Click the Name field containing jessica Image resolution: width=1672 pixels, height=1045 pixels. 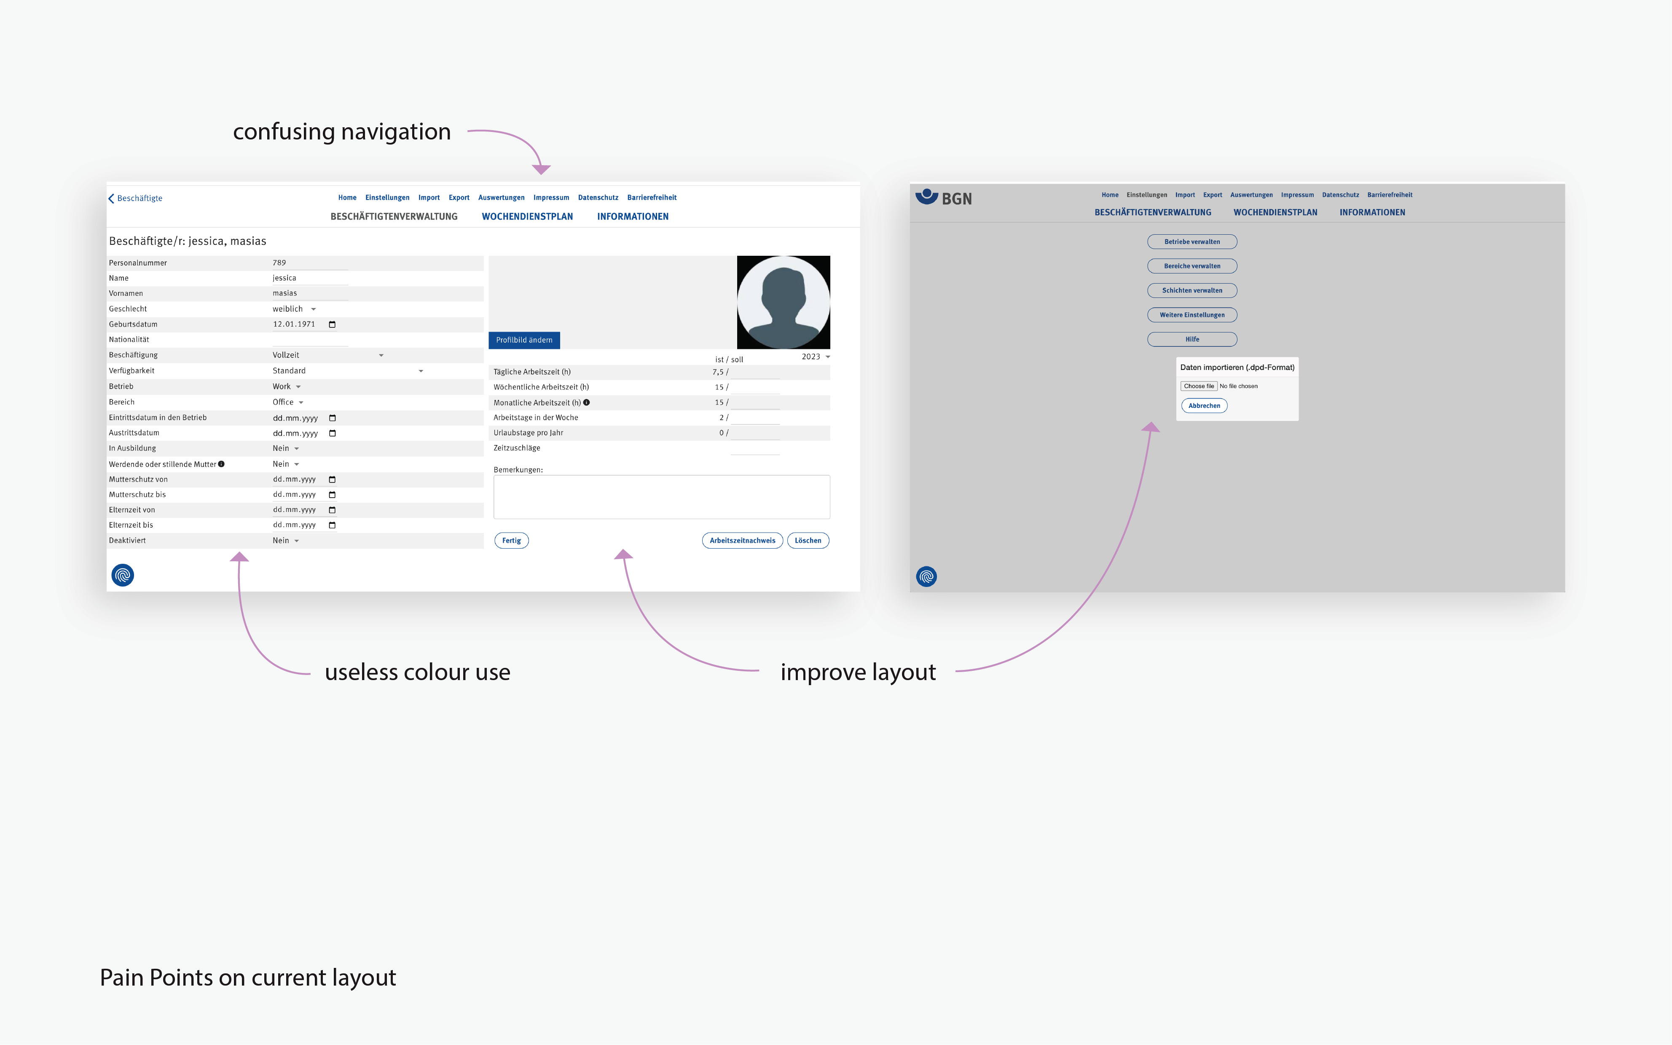pyautogui.click(x=310, y=279)
